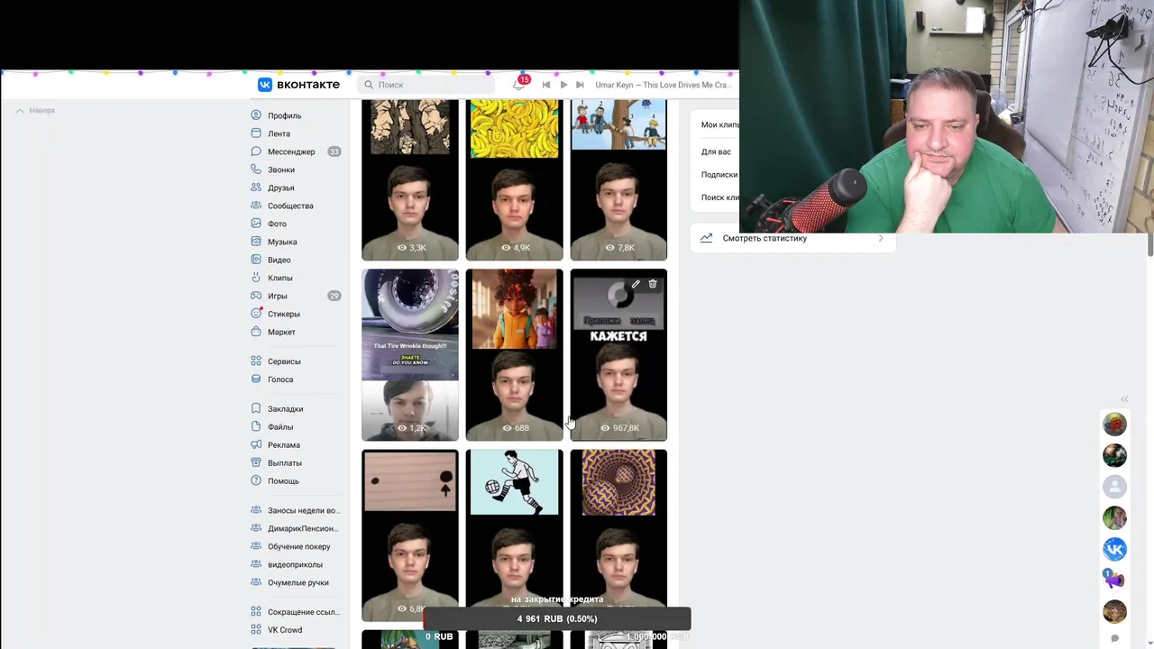Open Смотреть статистику link
Image resolution: width=1154 pixels, height=649 pixels.
(765, 238)
